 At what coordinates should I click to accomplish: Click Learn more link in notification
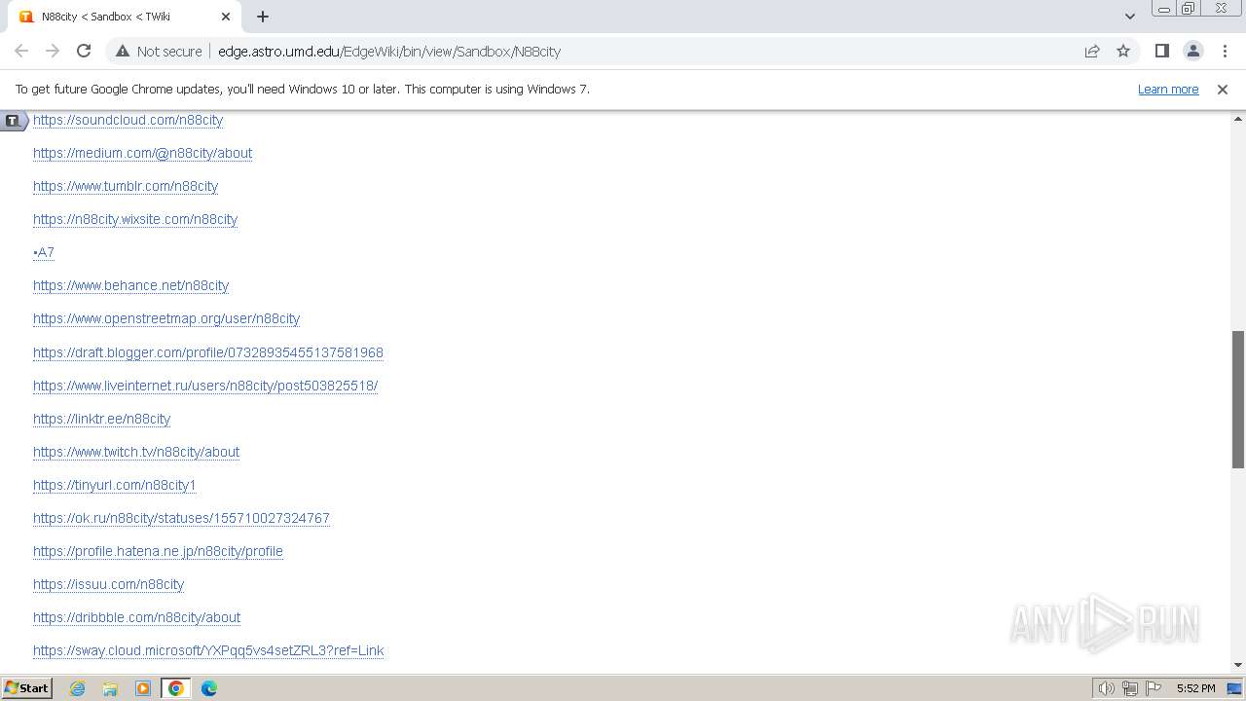coord(1168,89)
